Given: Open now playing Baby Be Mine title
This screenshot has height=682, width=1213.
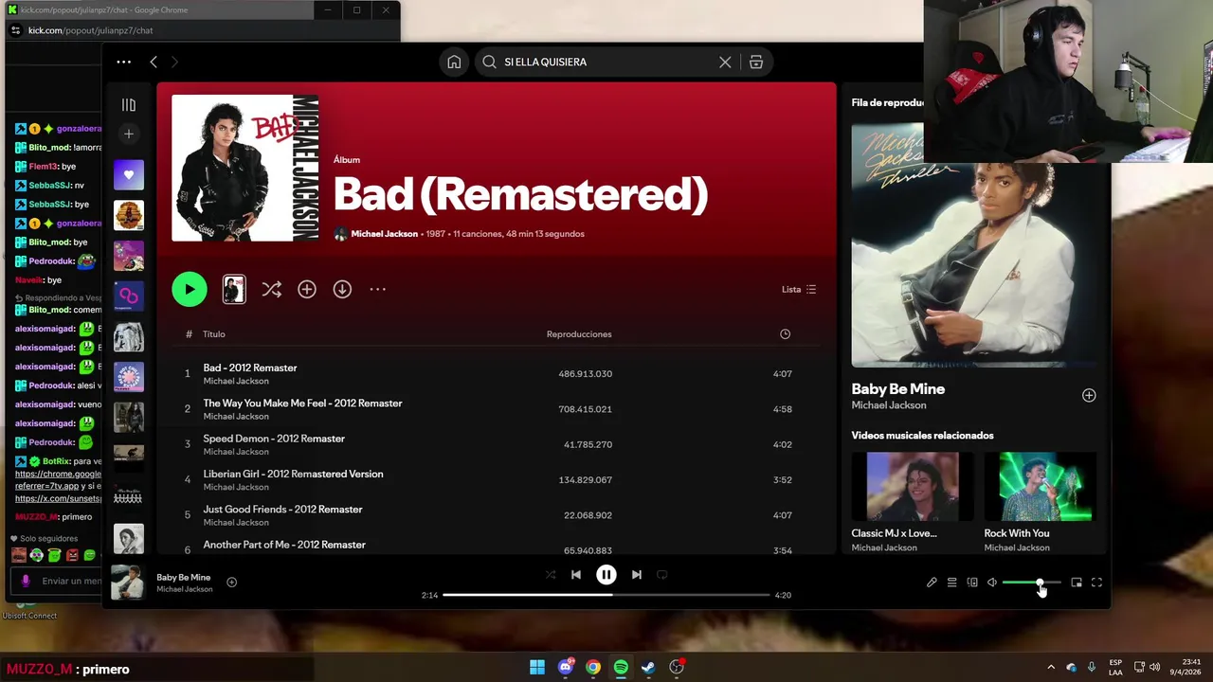Looking at the screenshot, I should [183, 578].
